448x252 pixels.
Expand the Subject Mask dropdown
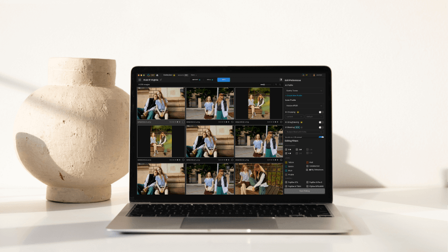[x=304, y=132]
